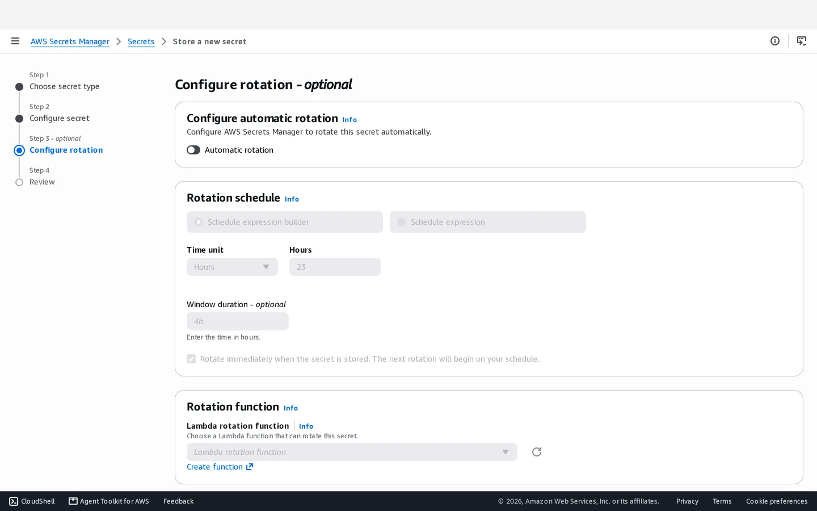Open Info link beside Rotation schedule
The width and height of the screenshot is (817, 511).
[x=292, y=199]
